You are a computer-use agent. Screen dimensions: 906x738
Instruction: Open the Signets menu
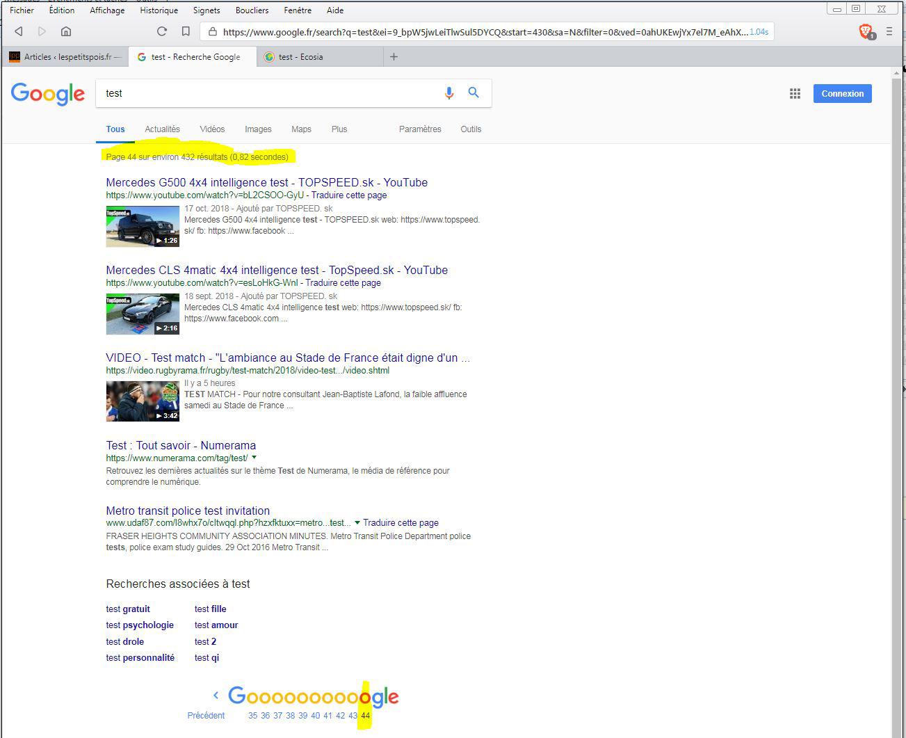click(x=207, y=10)
